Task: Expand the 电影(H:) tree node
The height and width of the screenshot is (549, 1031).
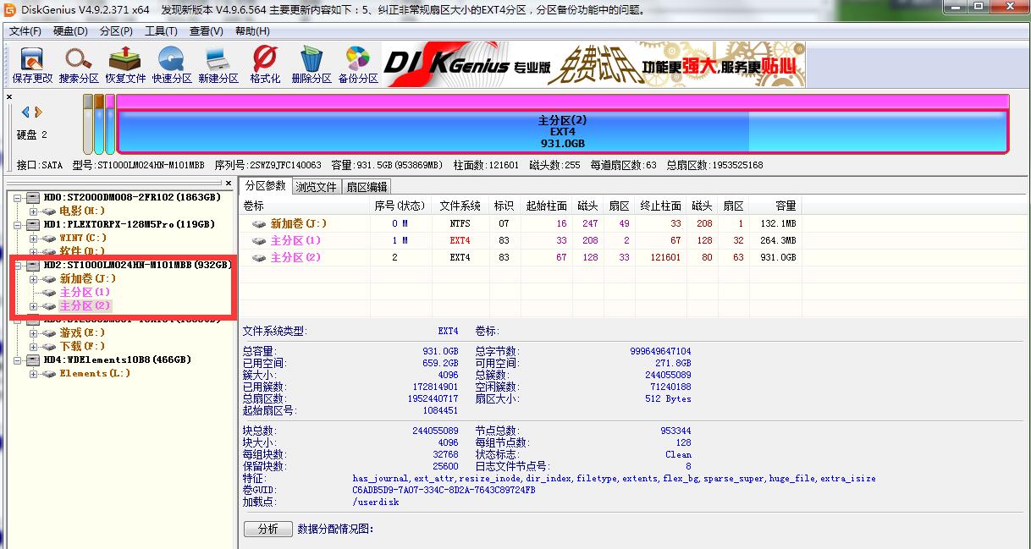Action: point(34,211)
